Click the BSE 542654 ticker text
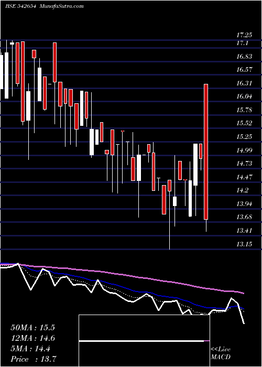Screen dimensions: 262x367 coord(20,6)
